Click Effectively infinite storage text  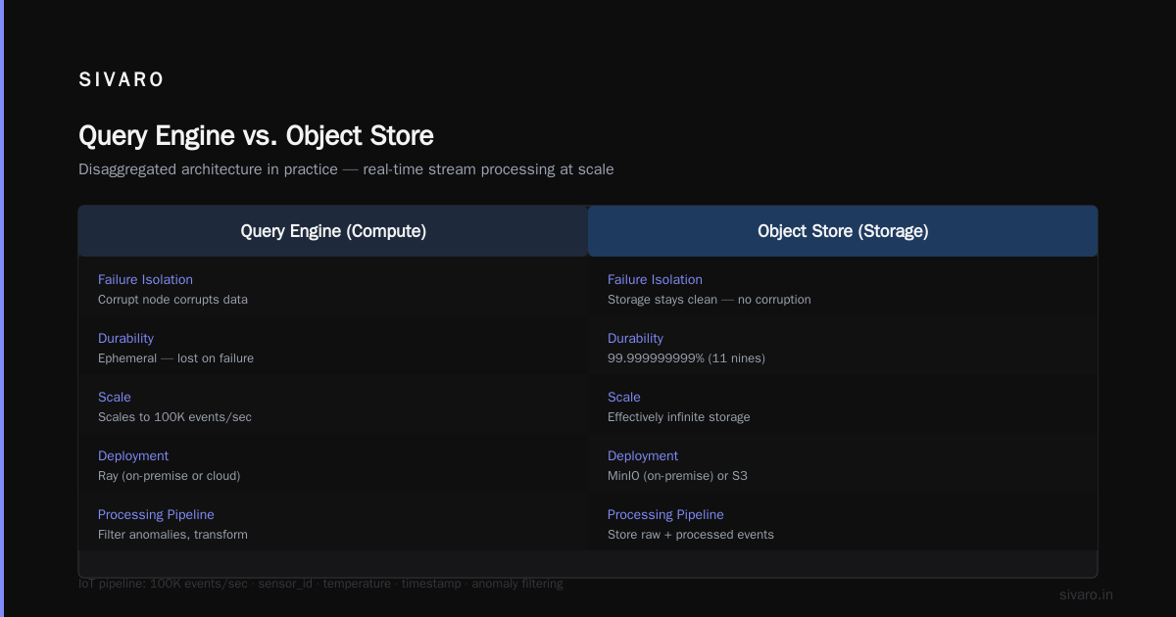[x=678, y=417]
